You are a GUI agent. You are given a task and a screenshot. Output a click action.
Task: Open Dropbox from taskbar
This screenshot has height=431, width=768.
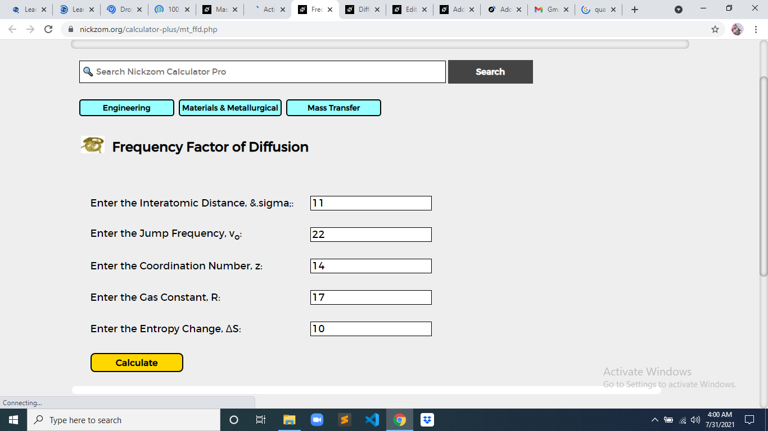[x=427, y=420]
